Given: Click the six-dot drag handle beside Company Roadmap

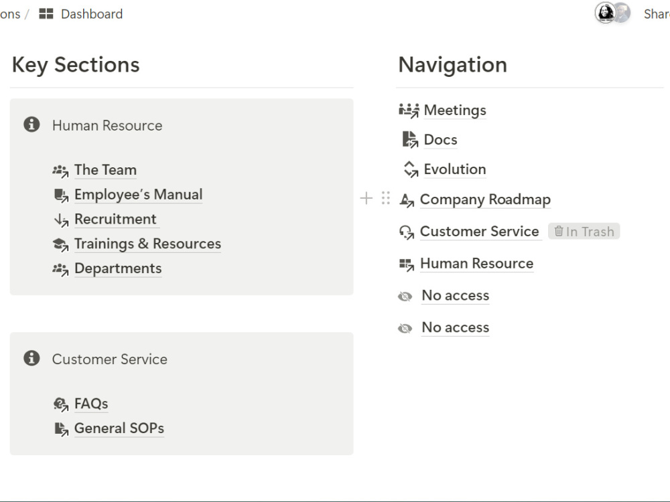Looking at the screenshot, I should pyautogui.click(x=385, y=198).
